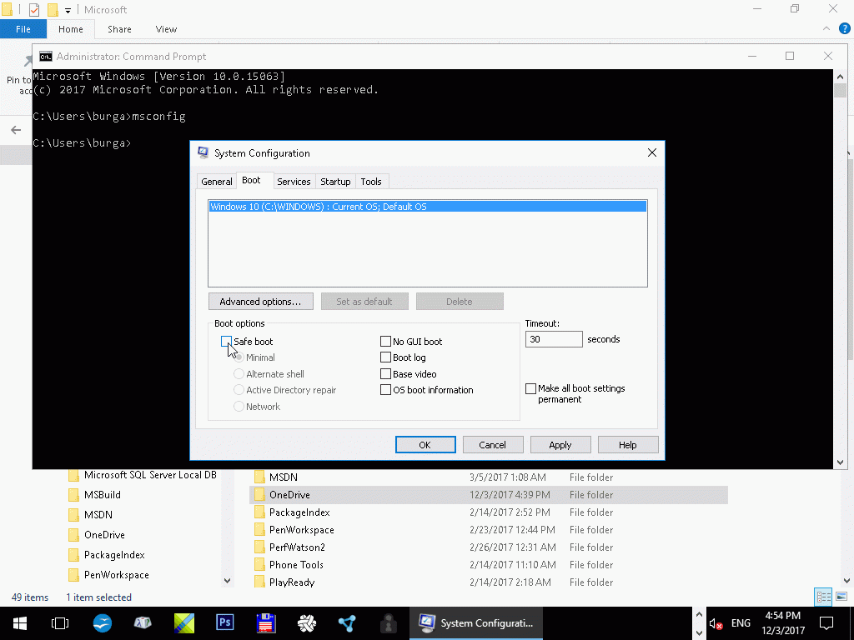The width and height of the screenshot is (854, 640).
Task: Toggle the Base video checkbox
Action: click(x=385, y=374)
